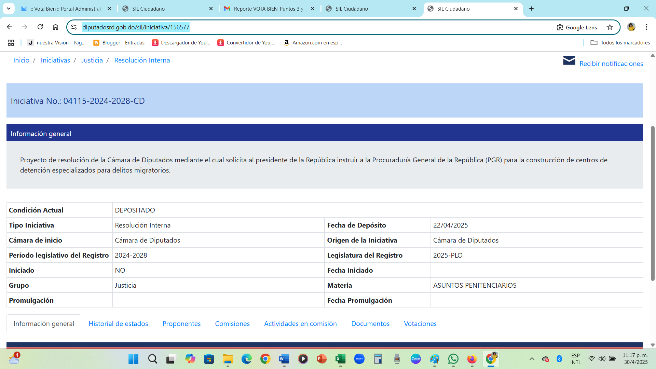Image resolution: width=656 pixels, height=369 pixels.
Task: Open Chrome's three-dot menu
Action: tap(646, 27)
